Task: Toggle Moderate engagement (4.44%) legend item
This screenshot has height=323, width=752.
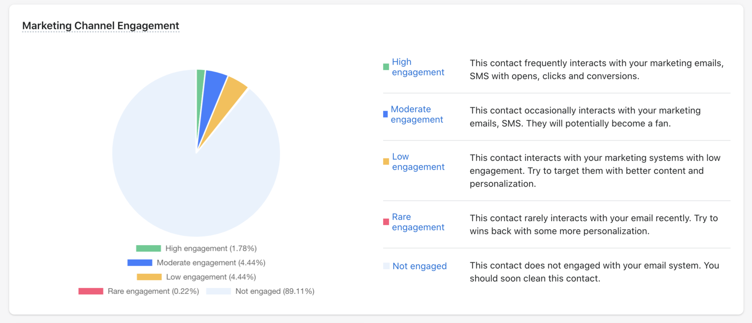Action: (196, 263)
